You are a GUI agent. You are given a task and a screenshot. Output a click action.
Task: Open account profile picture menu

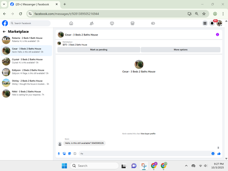(x=219, y=23)
